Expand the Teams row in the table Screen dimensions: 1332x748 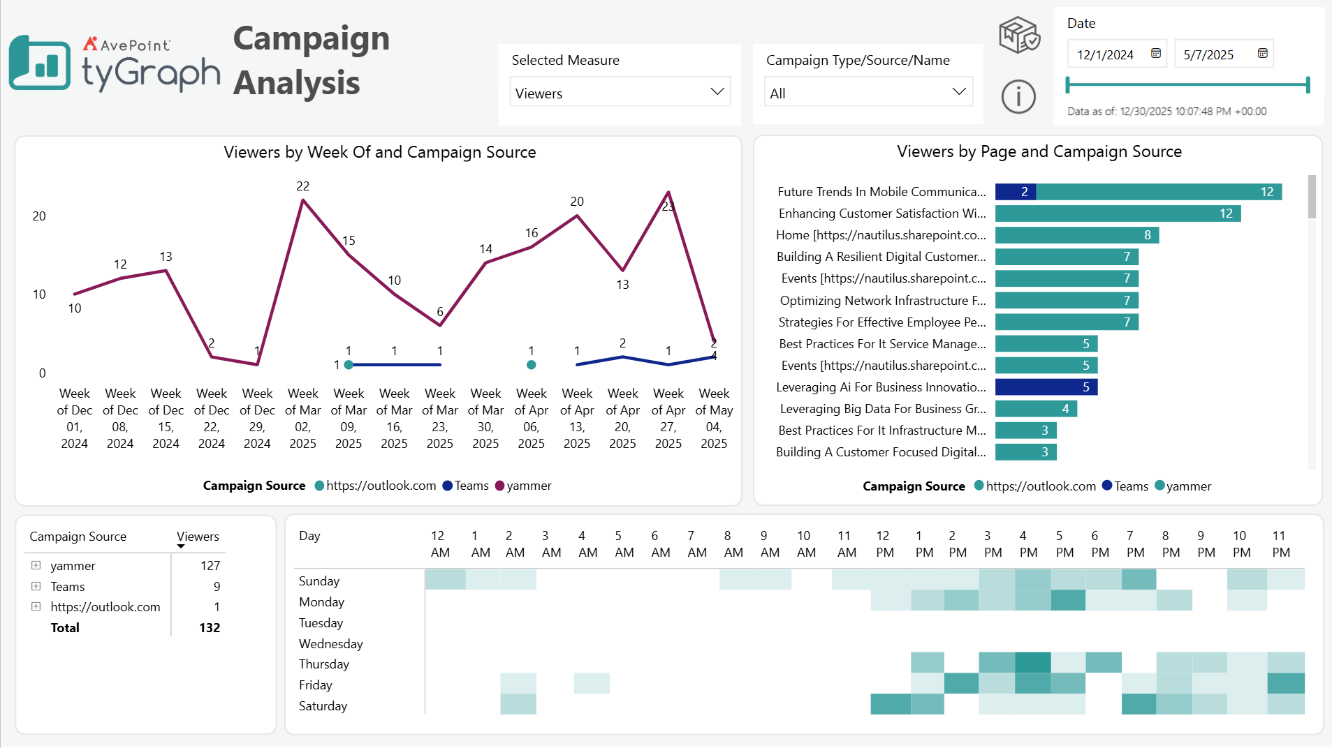(x=35, y=586)
